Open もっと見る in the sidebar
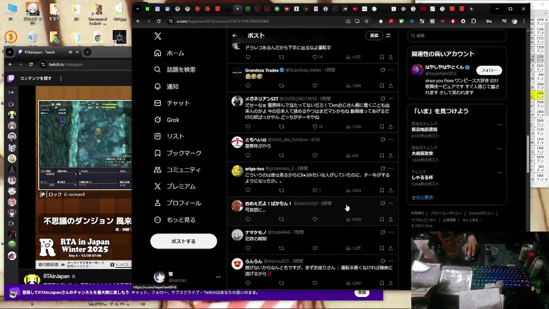This screenshot has width=549, height=309. [x=175, y=220]
